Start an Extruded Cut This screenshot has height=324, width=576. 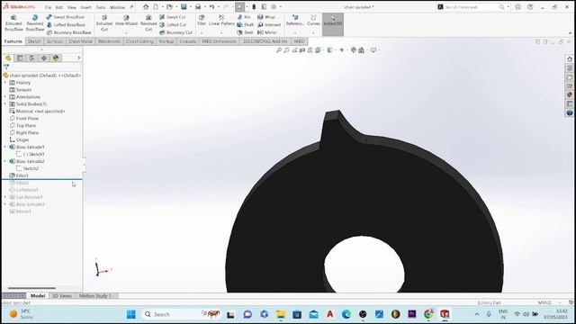click(x=104, y=23)
